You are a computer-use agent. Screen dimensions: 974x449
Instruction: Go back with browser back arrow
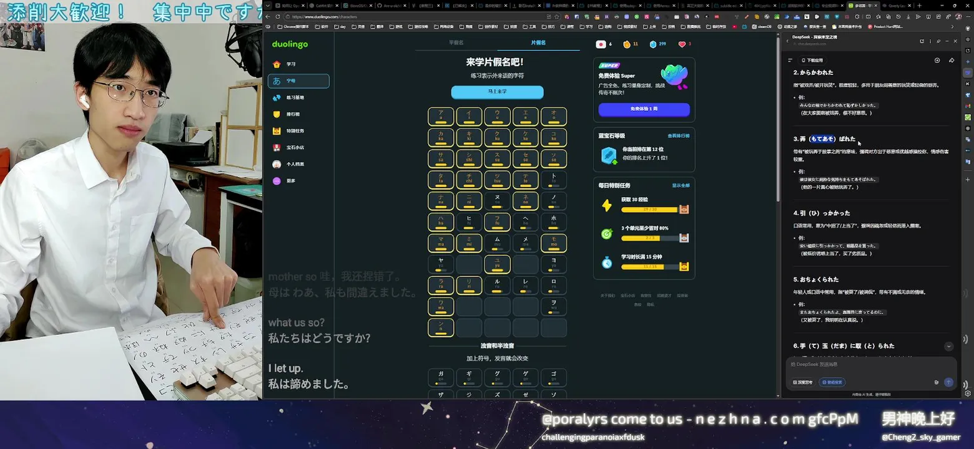(x=268, y=17)
